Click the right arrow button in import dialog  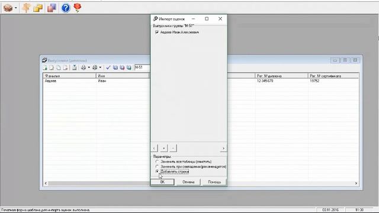(x=223, y=148)
